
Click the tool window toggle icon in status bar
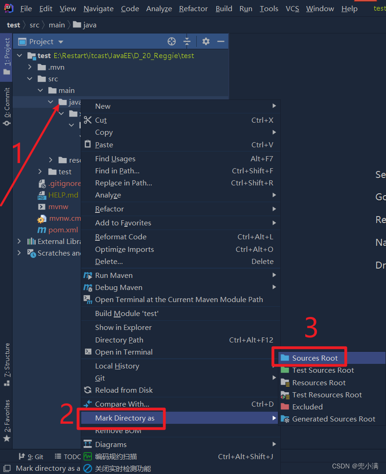[x=6, y=468]
